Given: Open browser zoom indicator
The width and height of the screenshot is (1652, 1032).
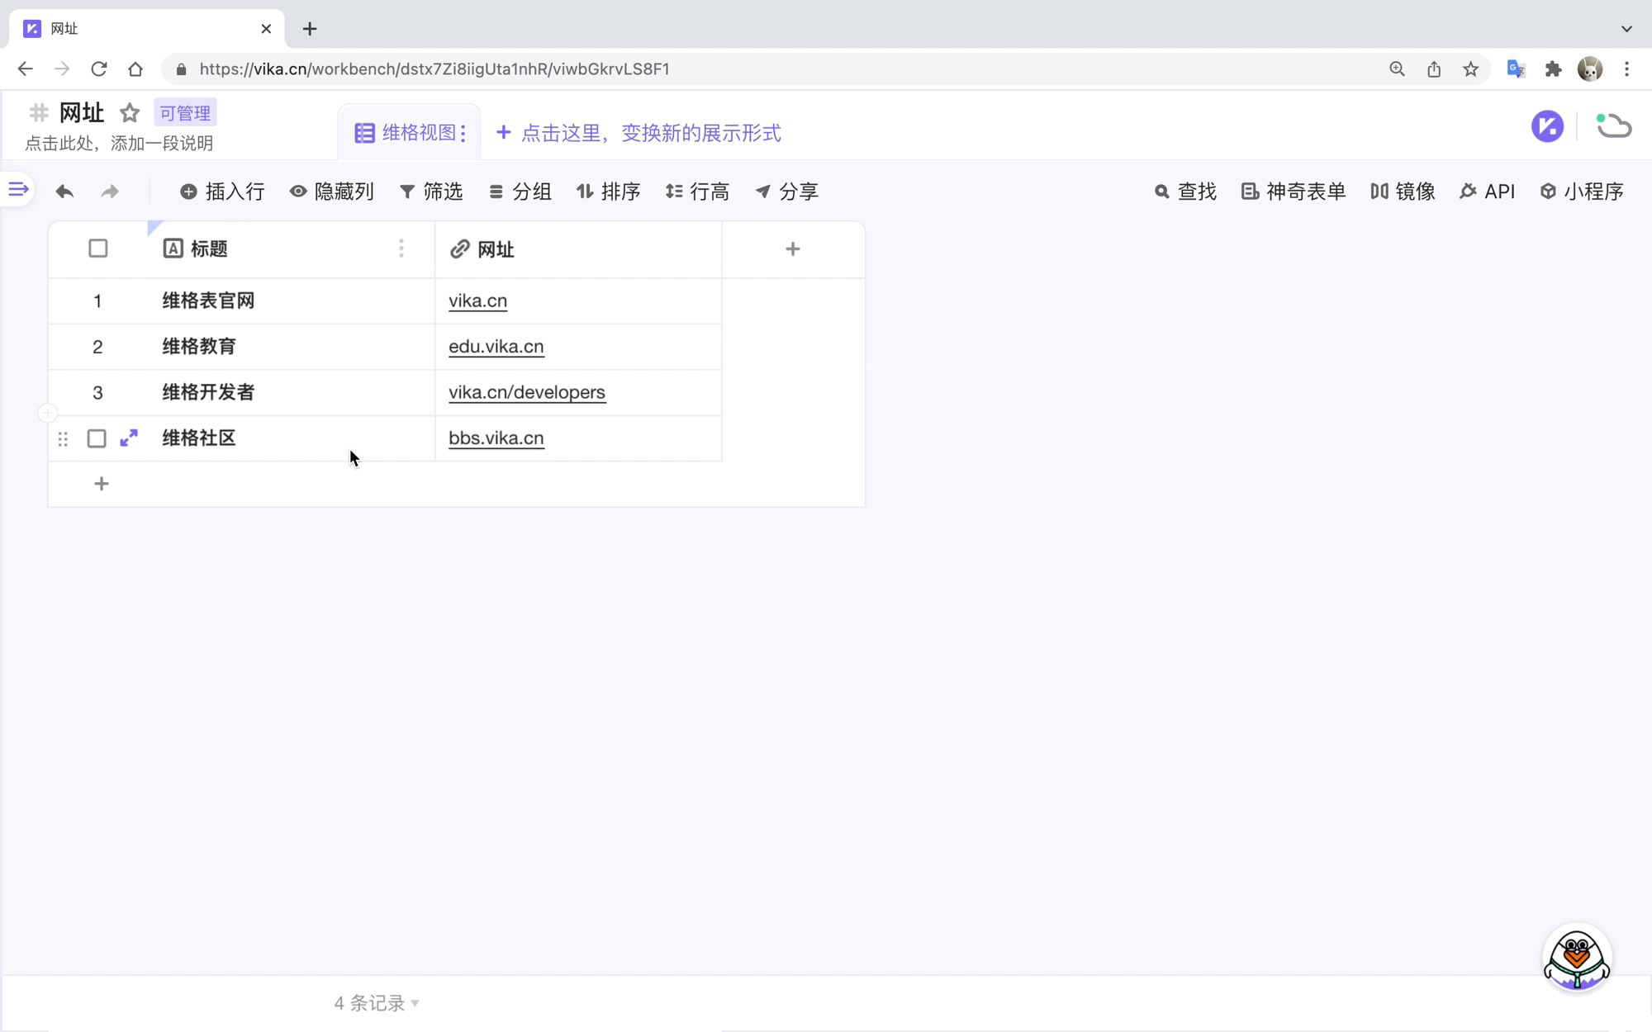Looking at the screenshot, I should click(x=1397, y=69).
